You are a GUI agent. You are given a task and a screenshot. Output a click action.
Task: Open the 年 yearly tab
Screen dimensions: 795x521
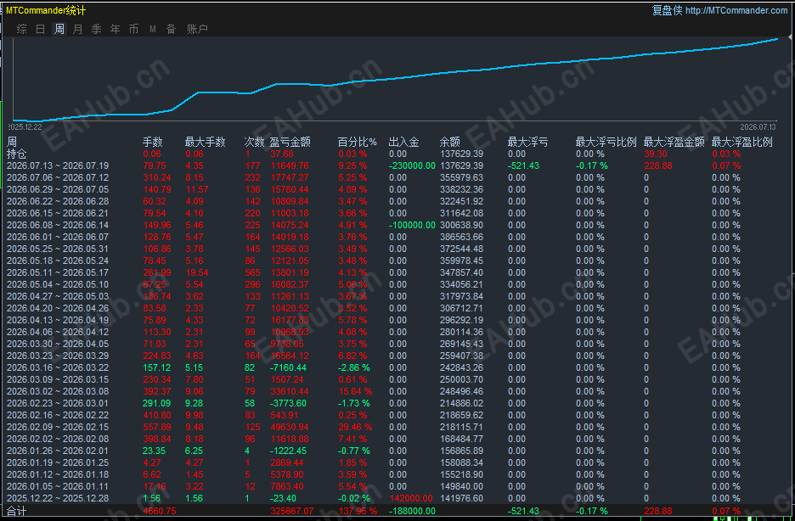[x=116, y=30]
